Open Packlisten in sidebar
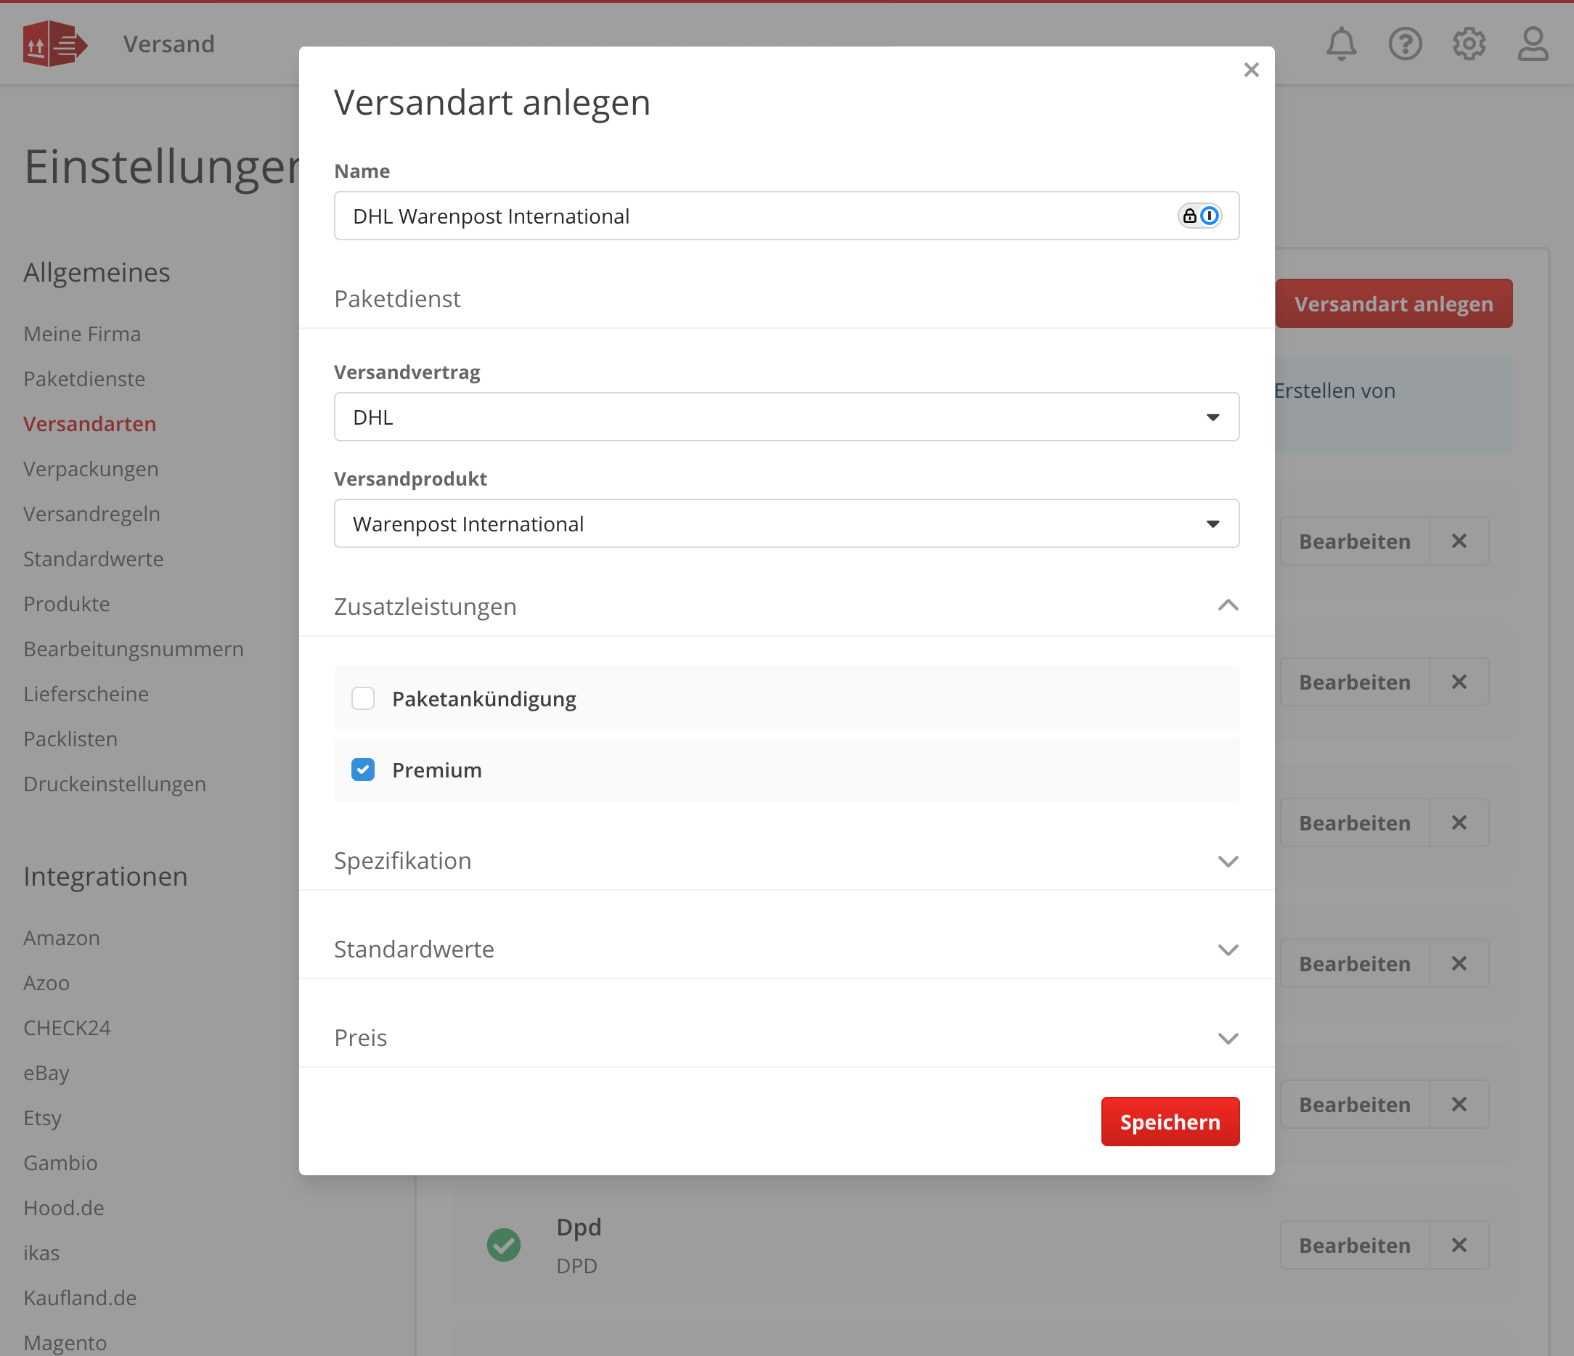The image size is (1574, 1356). point(70,738)
